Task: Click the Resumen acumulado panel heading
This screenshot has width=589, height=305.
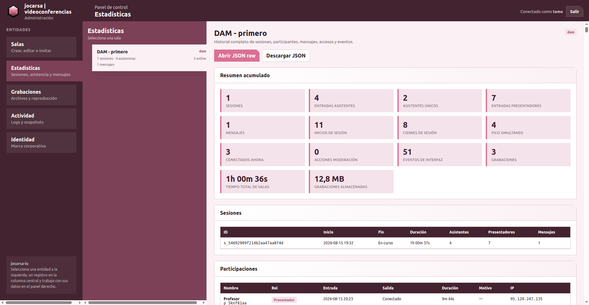Action: pyautogui.click(x=245, y=75)
